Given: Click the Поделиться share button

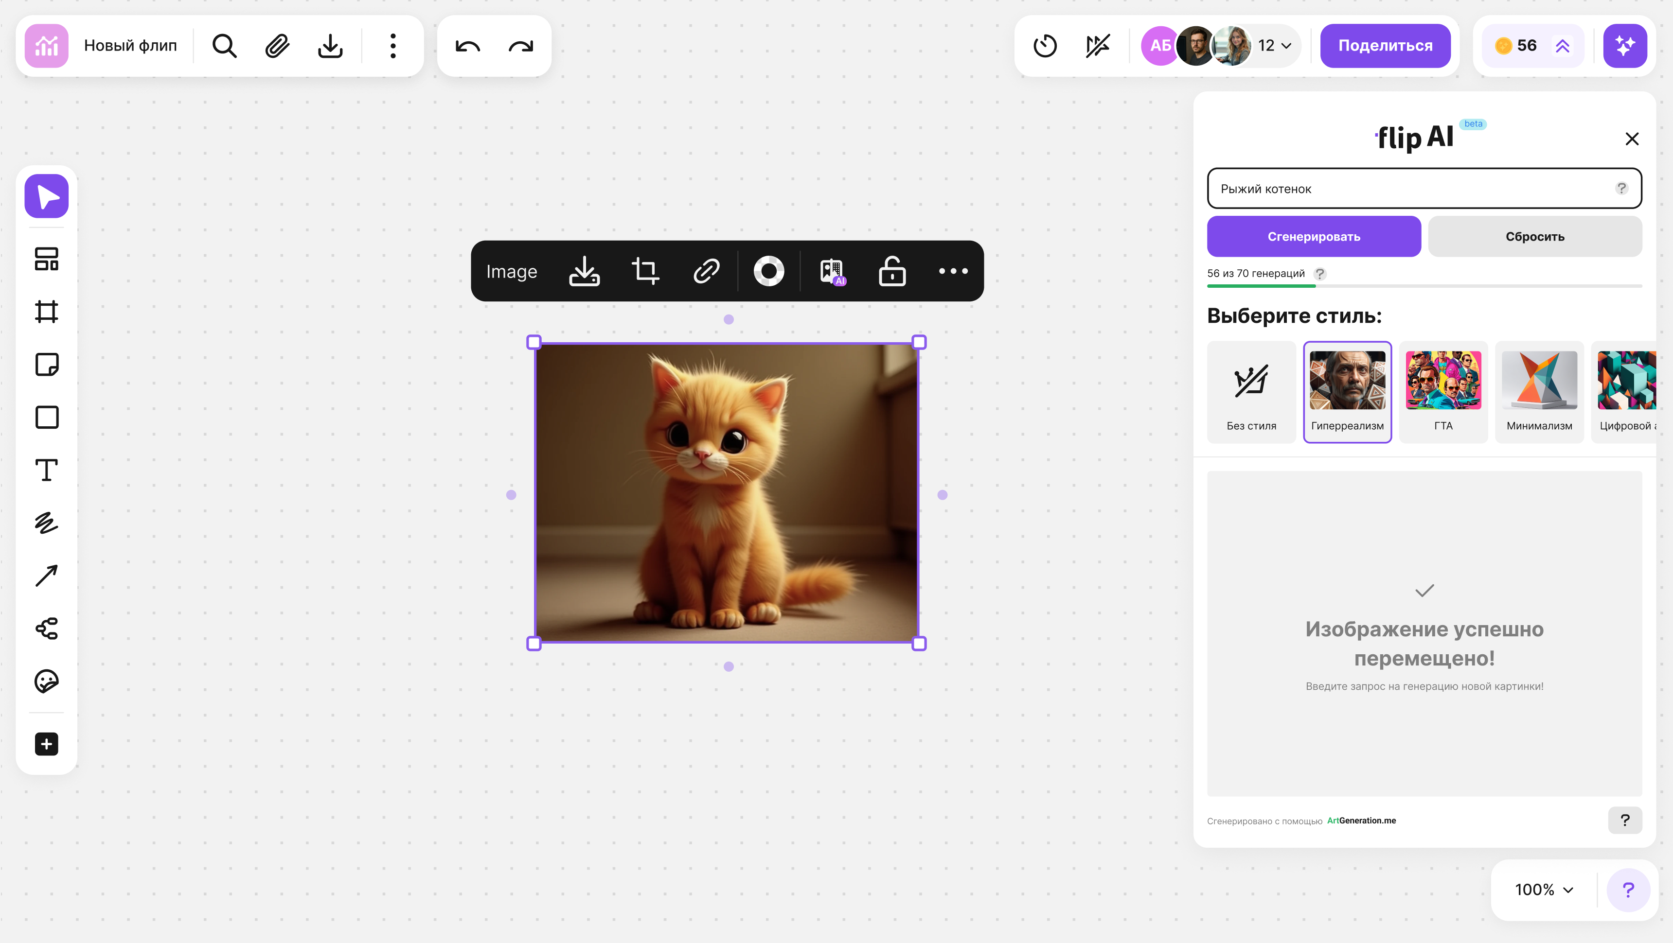Looking at the screenshot, I should click(1385, 46).
